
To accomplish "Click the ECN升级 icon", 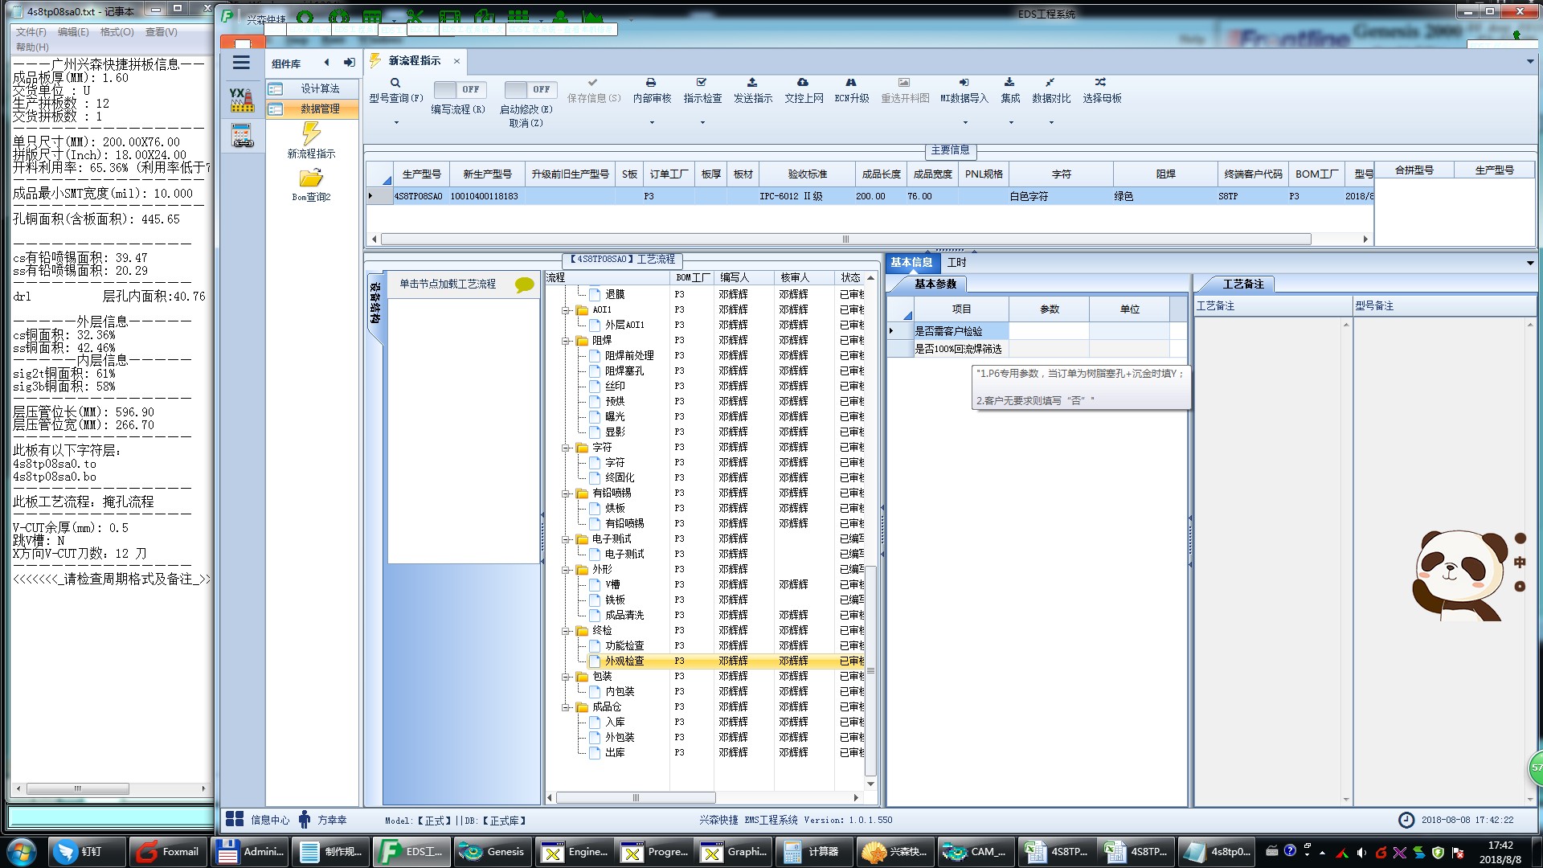I will tap(851, 83).
